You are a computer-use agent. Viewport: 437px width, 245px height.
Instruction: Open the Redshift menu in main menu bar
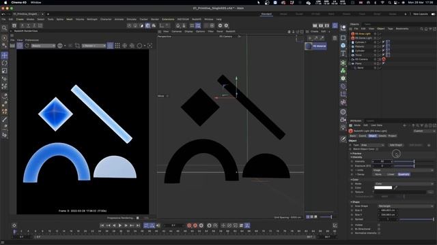point(197,19)
